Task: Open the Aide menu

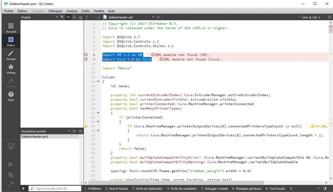Action: [111, 11]
